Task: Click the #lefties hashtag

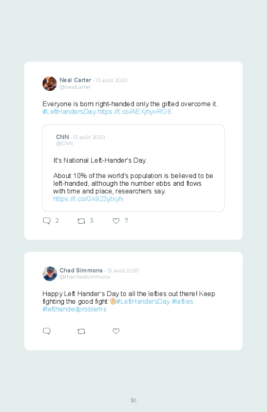Action: tap(182, 301)
